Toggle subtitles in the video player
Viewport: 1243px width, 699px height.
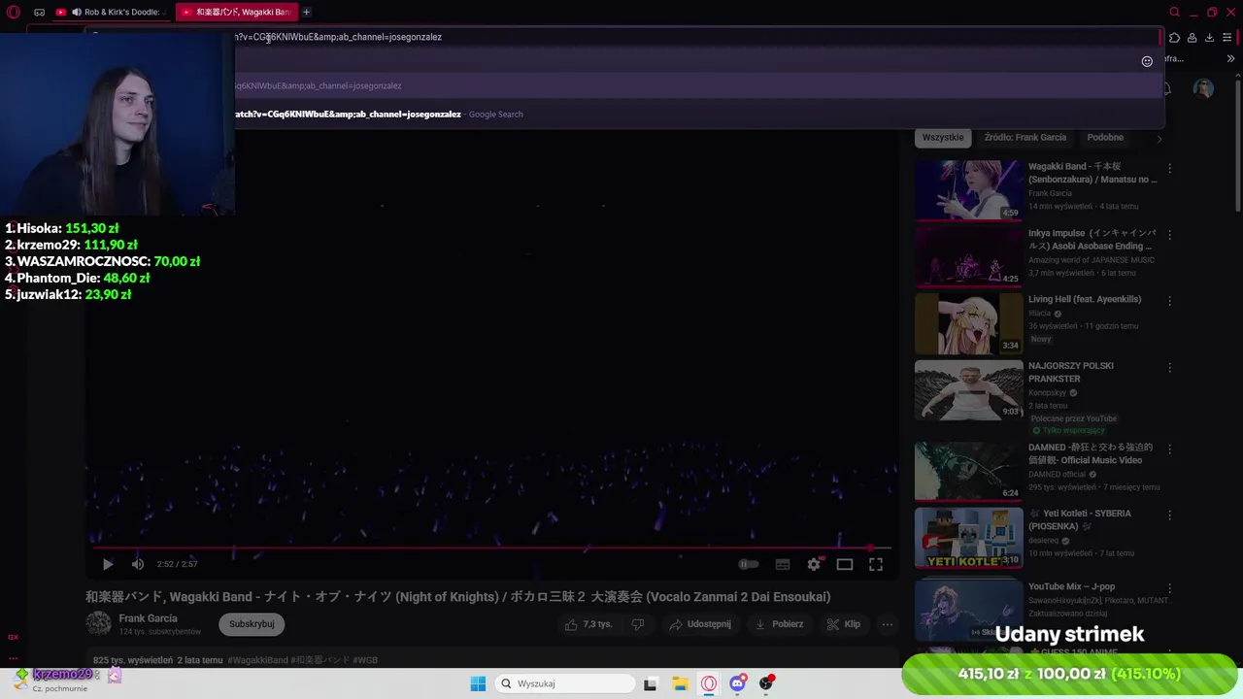point(783,564)
